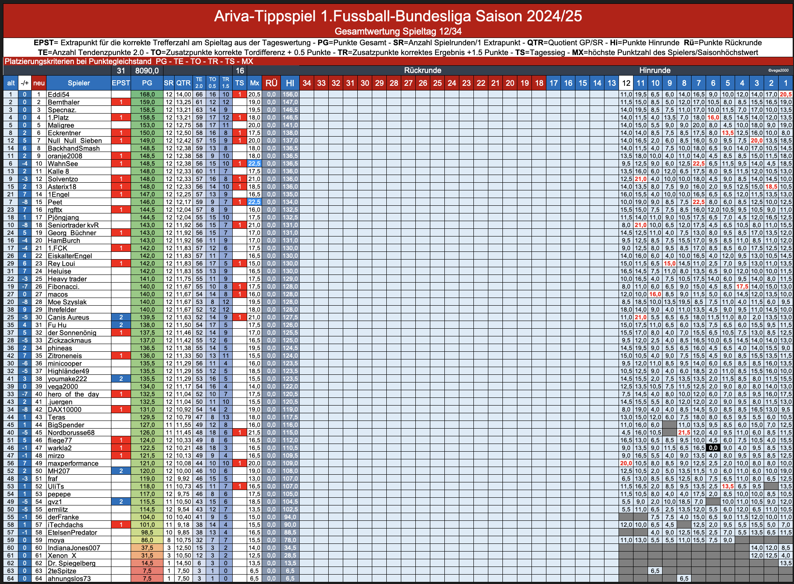Click the Mx column header
794x584 pixels.
tap(254, 83)
